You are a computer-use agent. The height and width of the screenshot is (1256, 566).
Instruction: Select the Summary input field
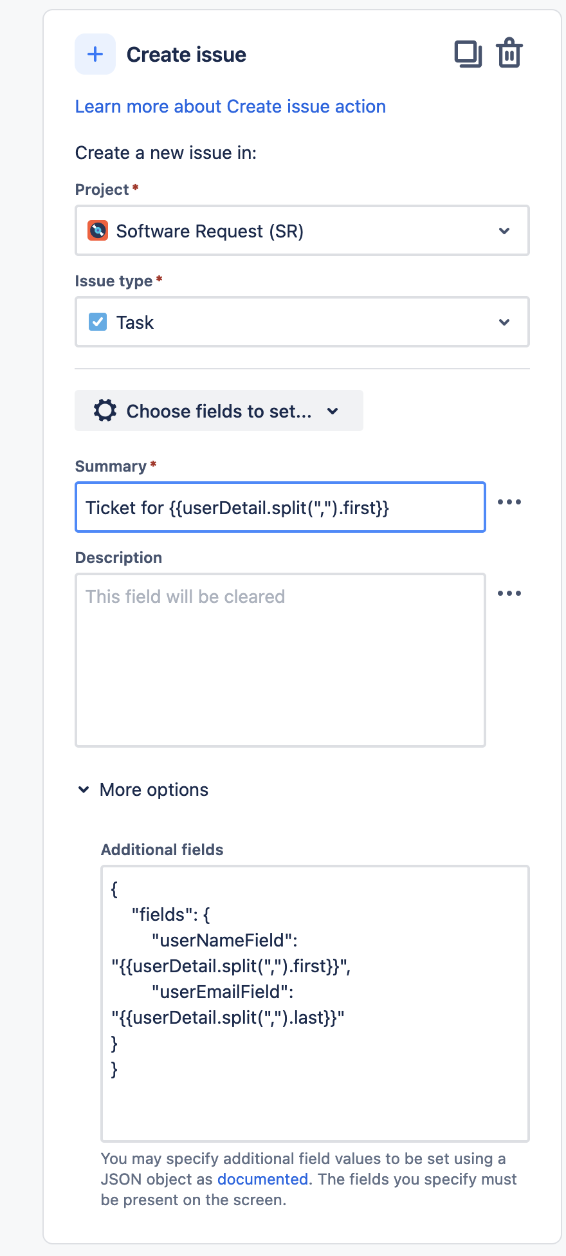[x=280, y=508]
